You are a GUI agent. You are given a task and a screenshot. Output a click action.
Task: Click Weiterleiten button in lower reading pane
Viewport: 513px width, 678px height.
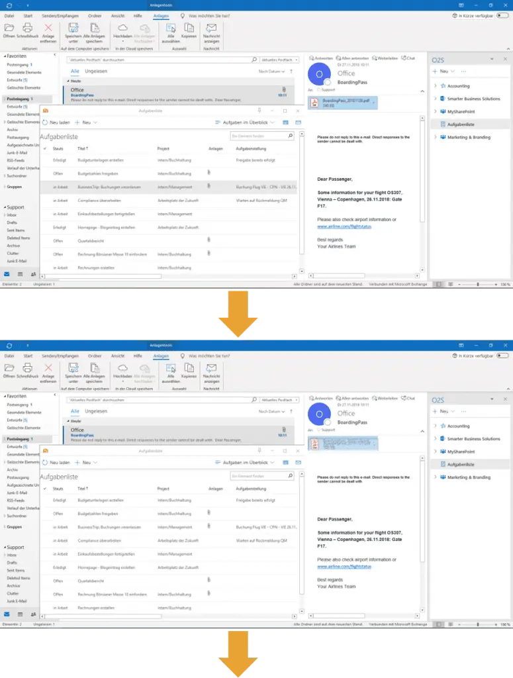pos(385,398)
